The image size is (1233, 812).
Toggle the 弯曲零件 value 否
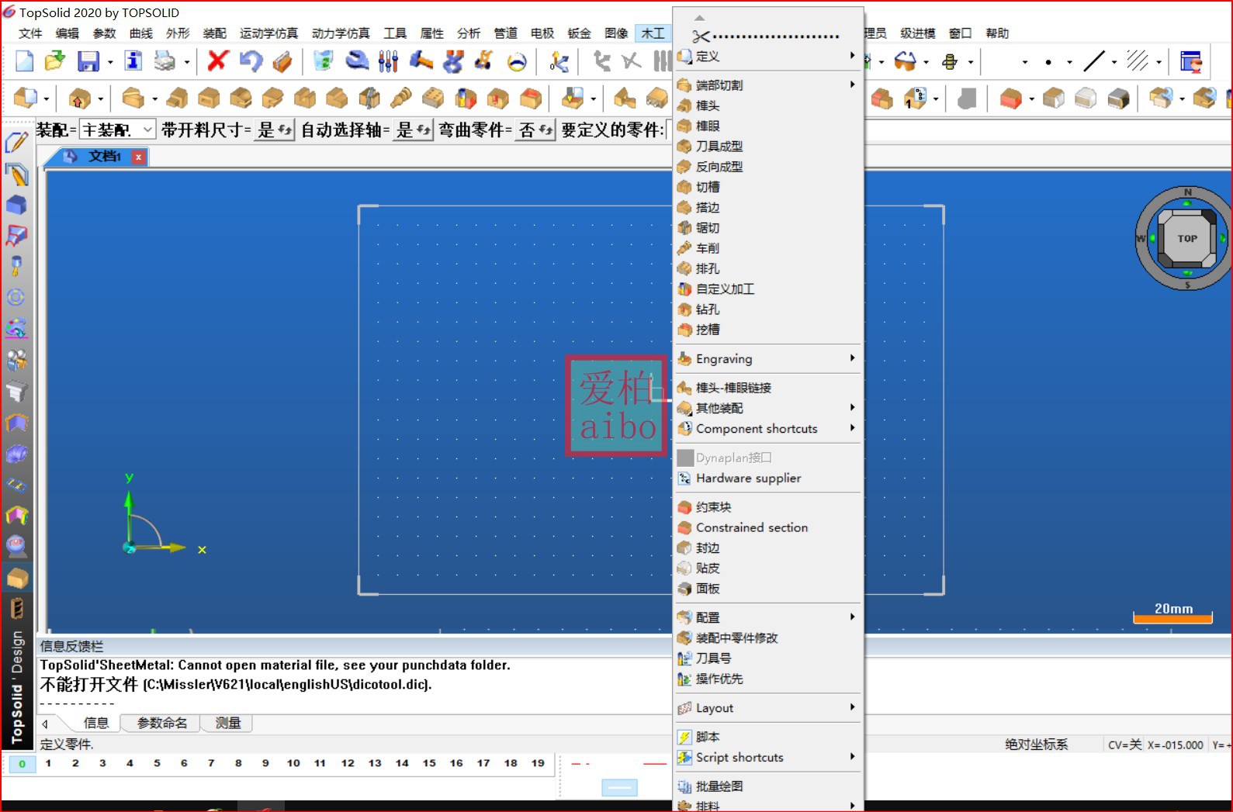[536, 130]
